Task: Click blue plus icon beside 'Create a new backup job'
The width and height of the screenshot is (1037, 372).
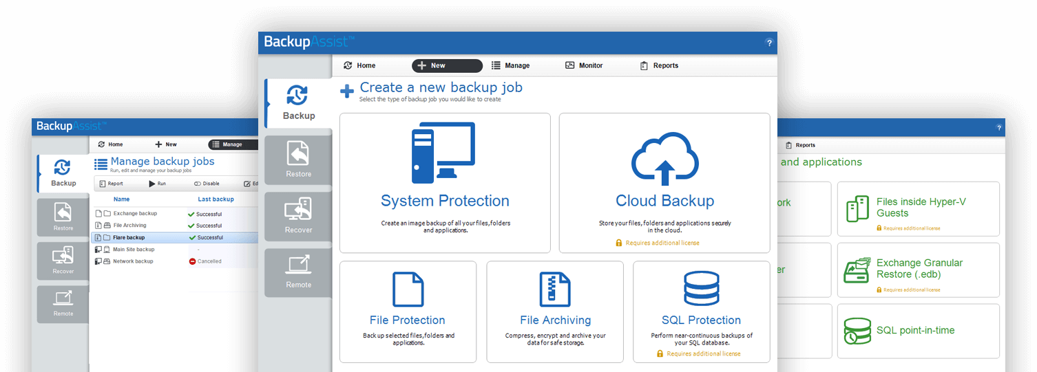Action: pyautogui.click(x=348, y=91)
